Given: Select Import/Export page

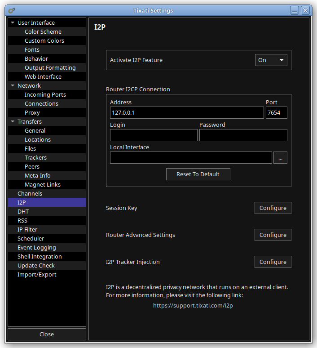Looking at the screenshot, I should pos(47,274).
